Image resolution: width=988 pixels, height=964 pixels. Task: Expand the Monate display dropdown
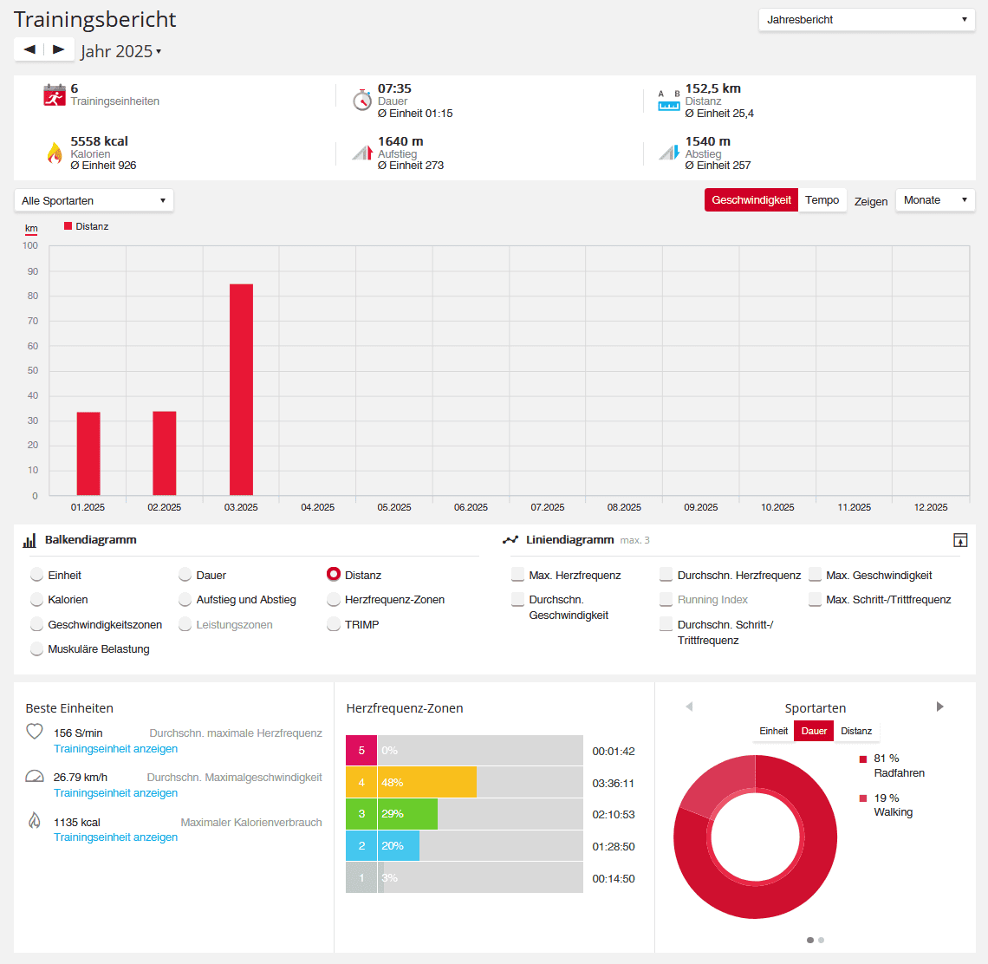coord(935,200)
